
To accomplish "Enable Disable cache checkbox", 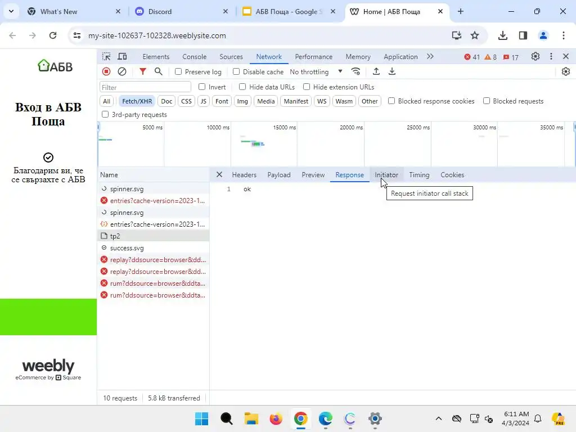I will 236,71.
